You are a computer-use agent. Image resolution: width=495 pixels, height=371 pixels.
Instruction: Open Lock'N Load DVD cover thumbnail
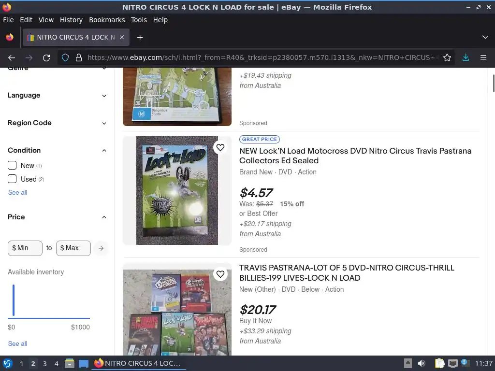(x=177, y=190)
